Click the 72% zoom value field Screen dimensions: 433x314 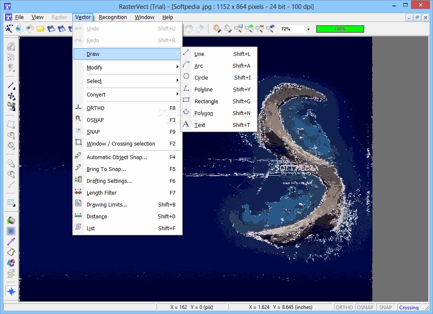coord(292,29)
